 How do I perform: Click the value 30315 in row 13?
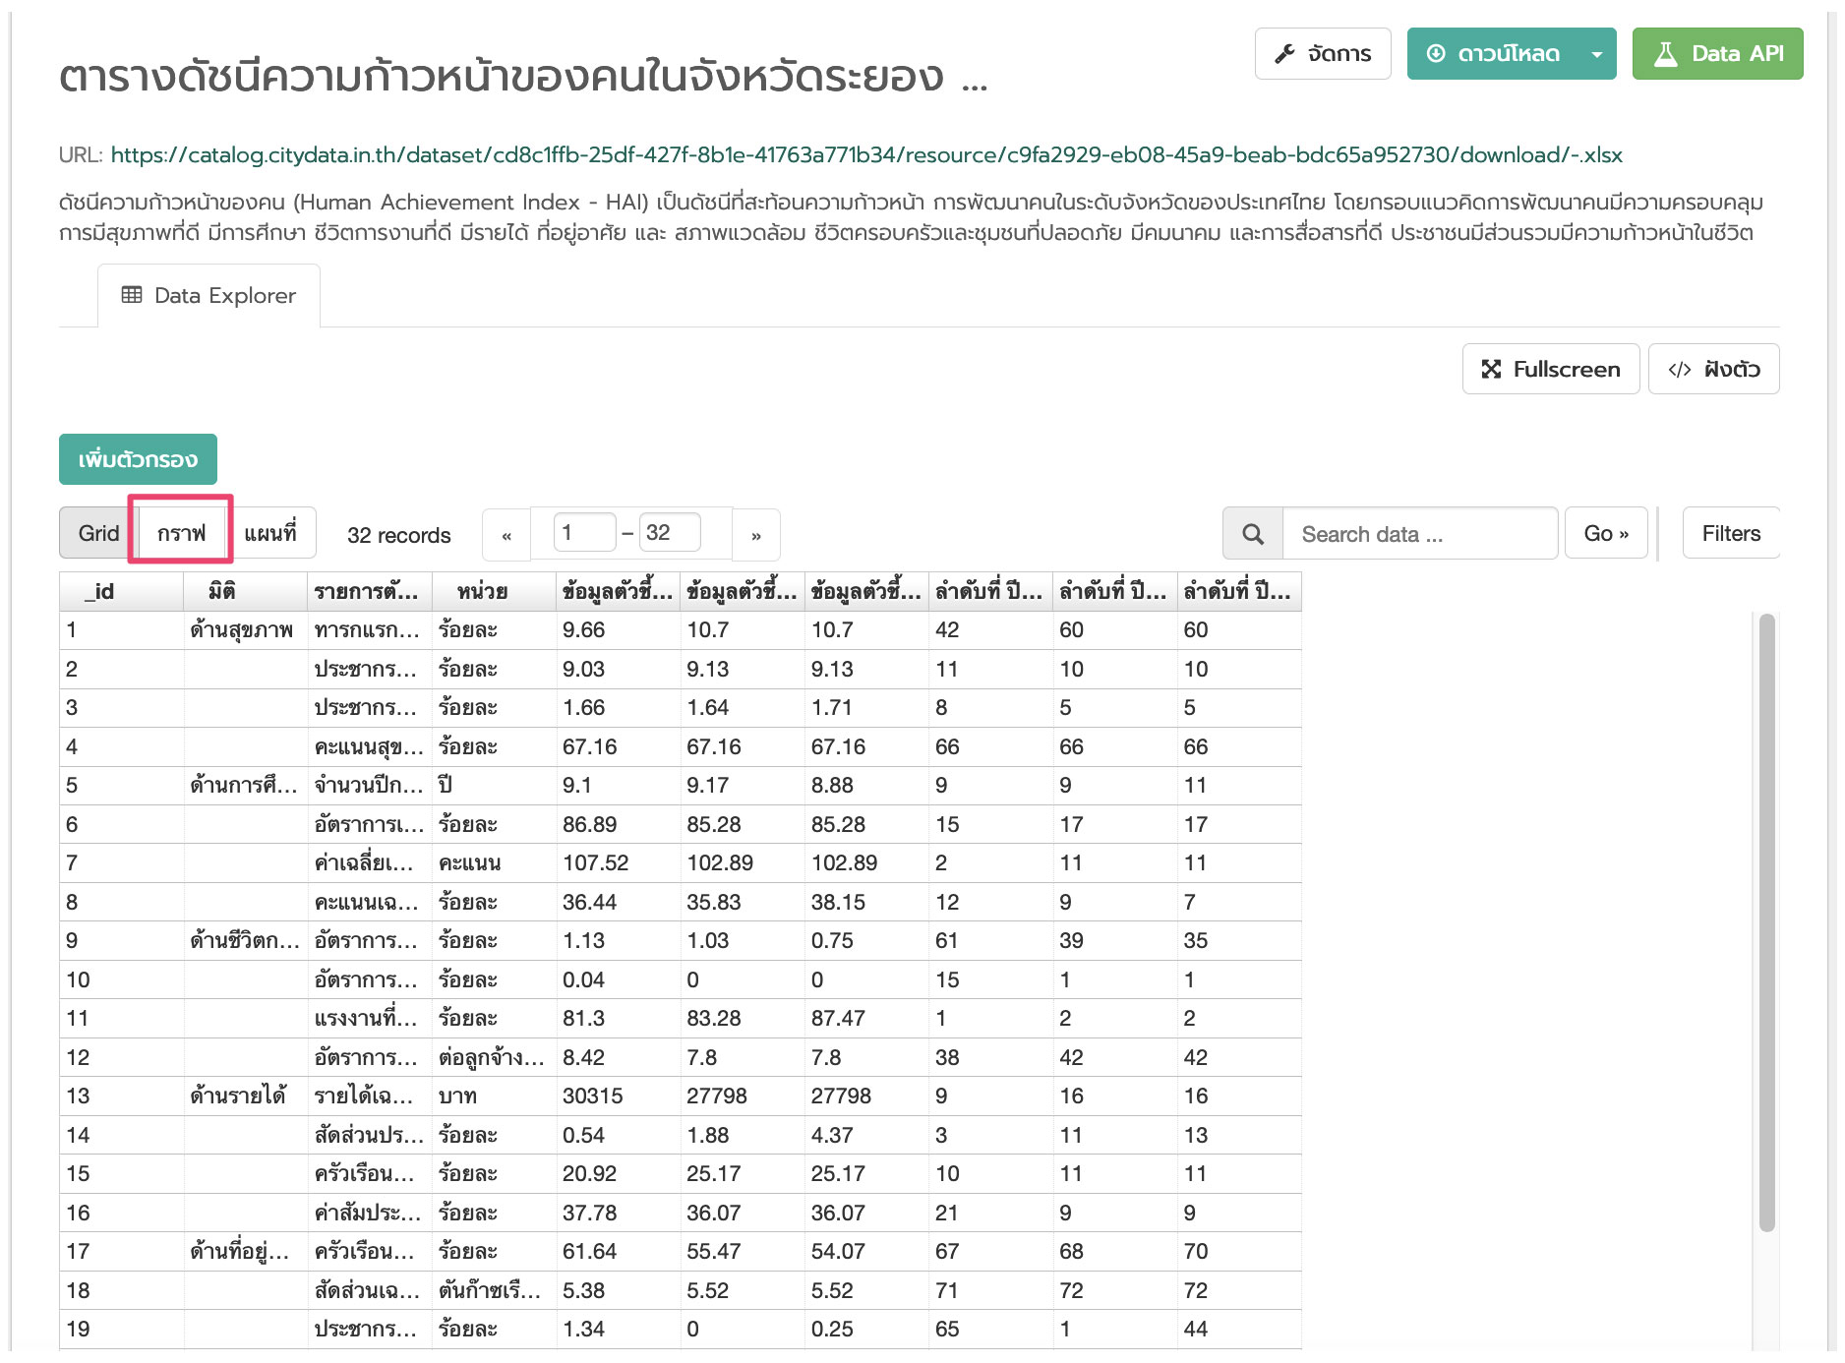click(x=618, y=1096)
